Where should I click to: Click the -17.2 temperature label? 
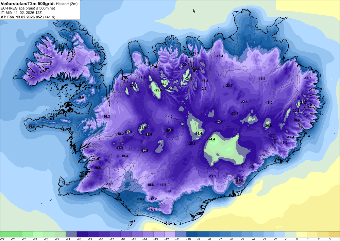coord(153,199)
